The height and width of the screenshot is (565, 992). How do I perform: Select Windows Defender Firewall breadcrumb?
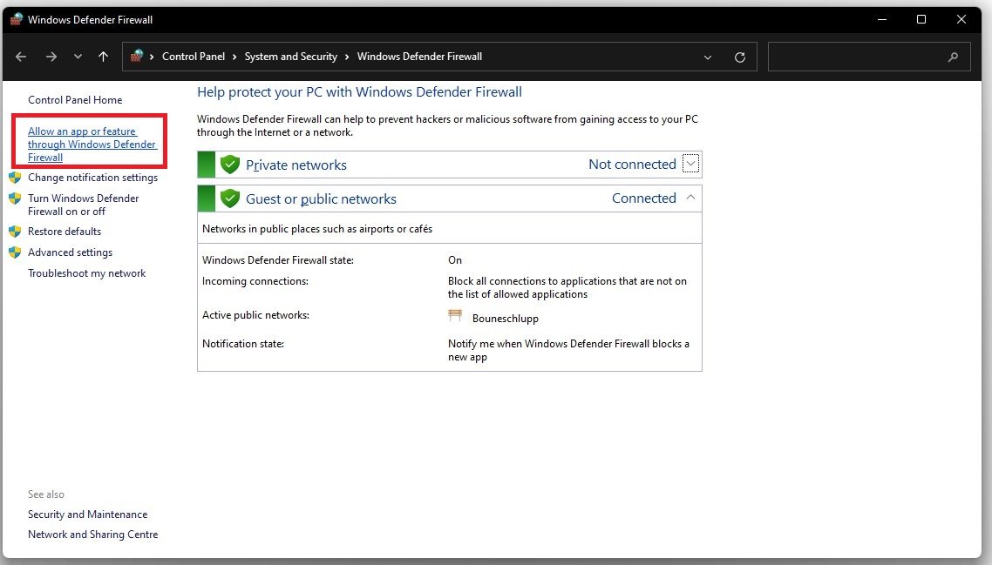coord(419,57)
